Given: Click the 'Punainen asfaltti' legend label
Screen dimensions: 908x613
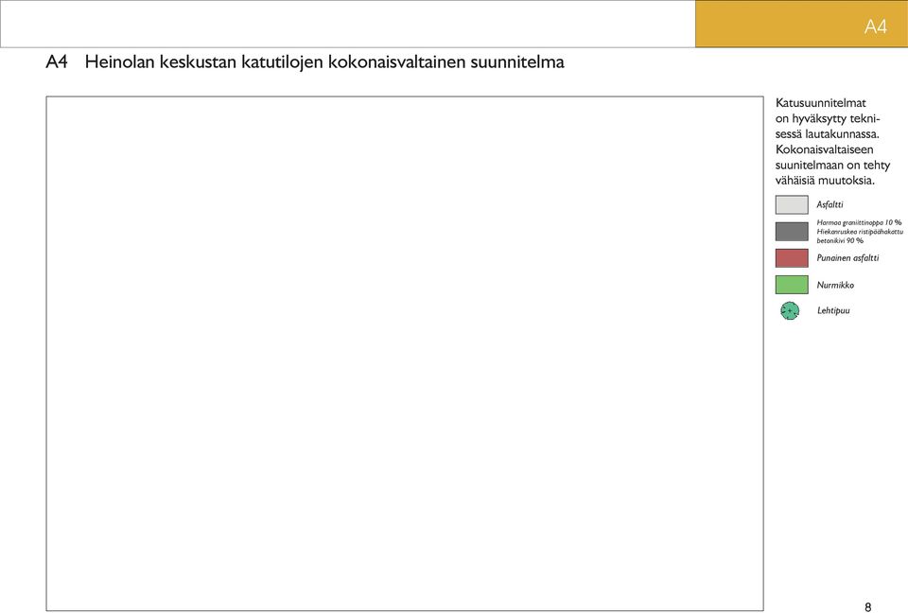Looking at the screenshot, I should [x=847, y=258].
